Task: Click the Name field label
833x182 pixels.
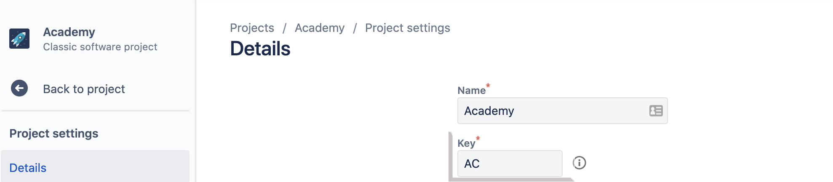Action: (x=471, y=91)
